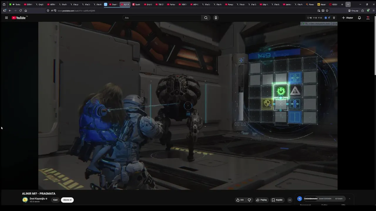Image resolution: width=376 pixels, height=211 pixels.
Task: Click the Oluştur create button
Action: click(348, 18)
